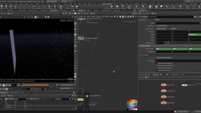The height and width of the screenshot is (113, 201).
Task: Toggle Preserve Normal Length checkbox
Action: point(156,68)
